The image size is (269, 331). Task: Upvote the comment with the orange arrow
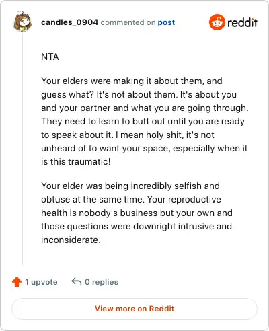point(17,282)
